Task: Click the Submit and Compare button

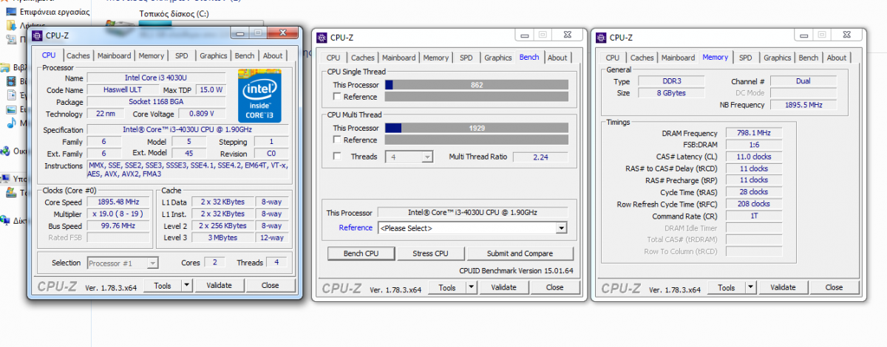Action: 520,253
